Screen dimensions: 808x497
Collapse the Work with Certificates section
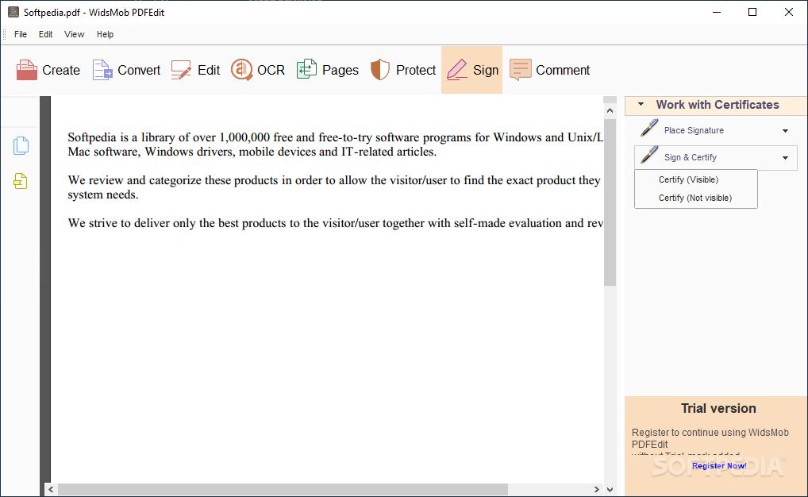click(x=641, y=104)
